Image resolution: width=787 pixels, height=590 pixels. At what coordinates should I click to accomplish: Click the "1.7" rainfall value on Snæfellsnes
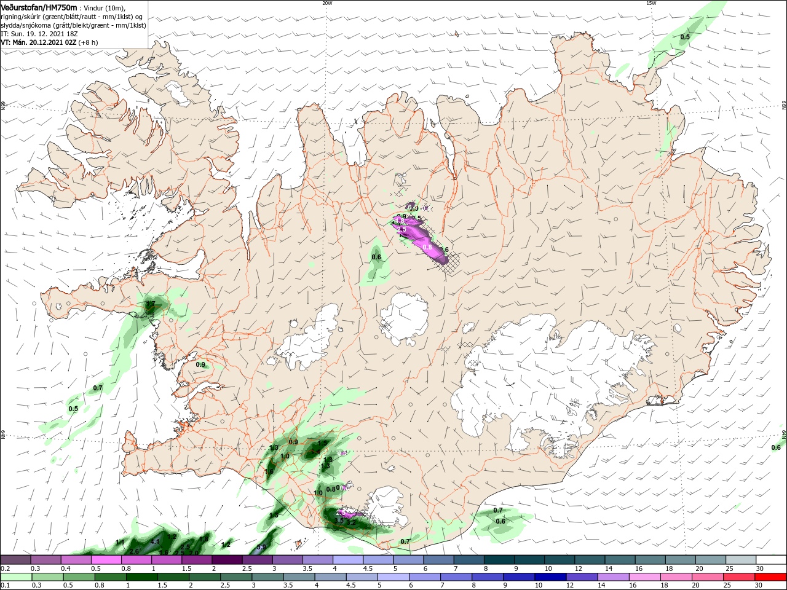pyautogui.click(x=151, y=304)
